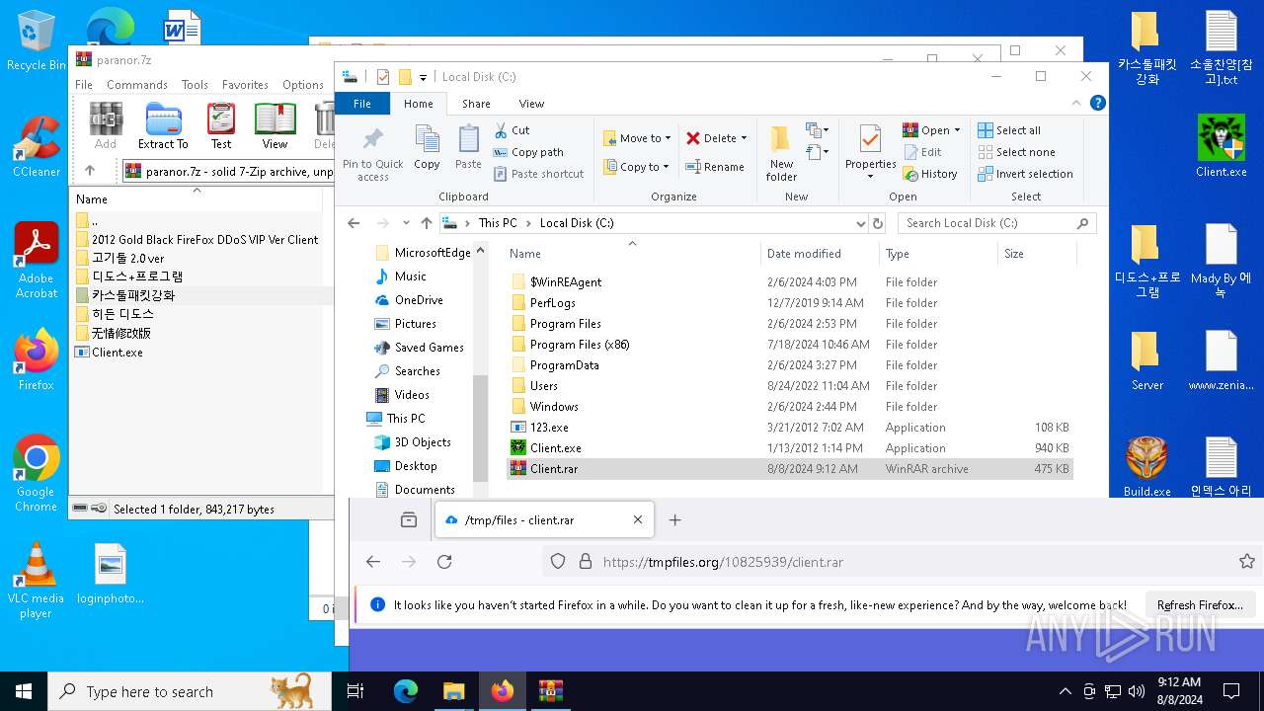Close the client.rar Firefox tab

click(x=638, y=519)
